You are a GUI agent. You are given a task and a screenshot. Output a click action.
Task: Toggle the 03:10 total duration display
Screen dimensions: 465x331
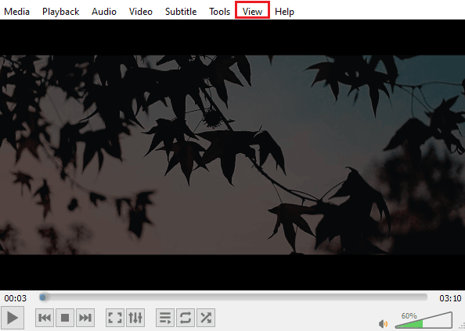[x=450, y=298]
